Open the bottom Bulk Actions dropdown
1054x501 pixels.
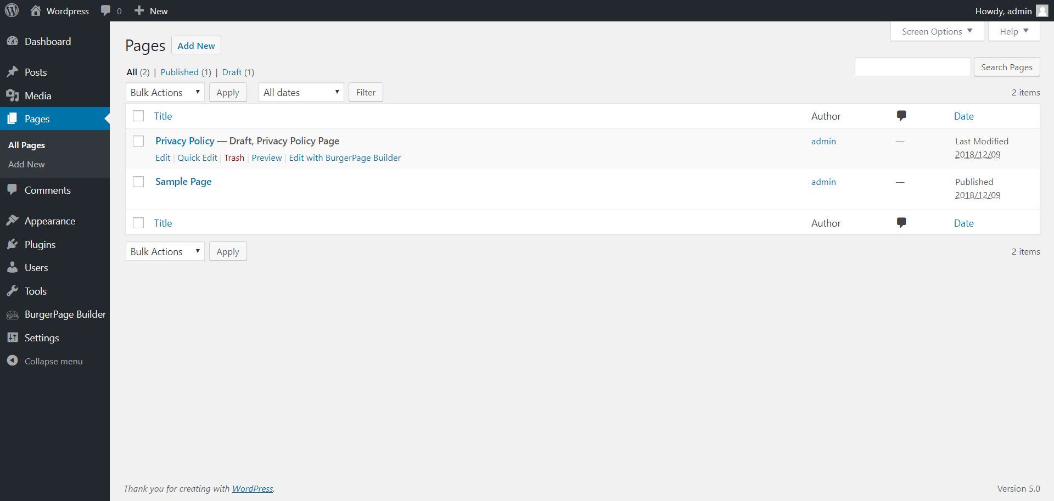(165, 251)
